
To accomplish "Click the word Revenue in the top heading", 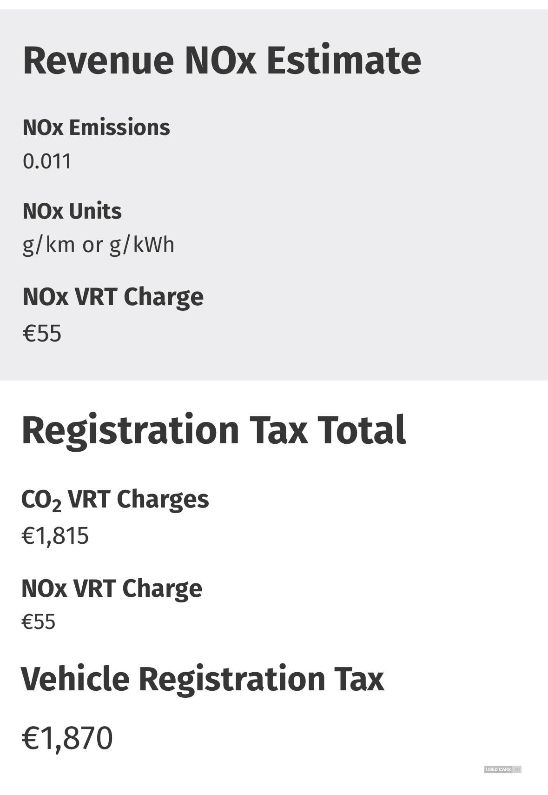I will pos(99,60).
